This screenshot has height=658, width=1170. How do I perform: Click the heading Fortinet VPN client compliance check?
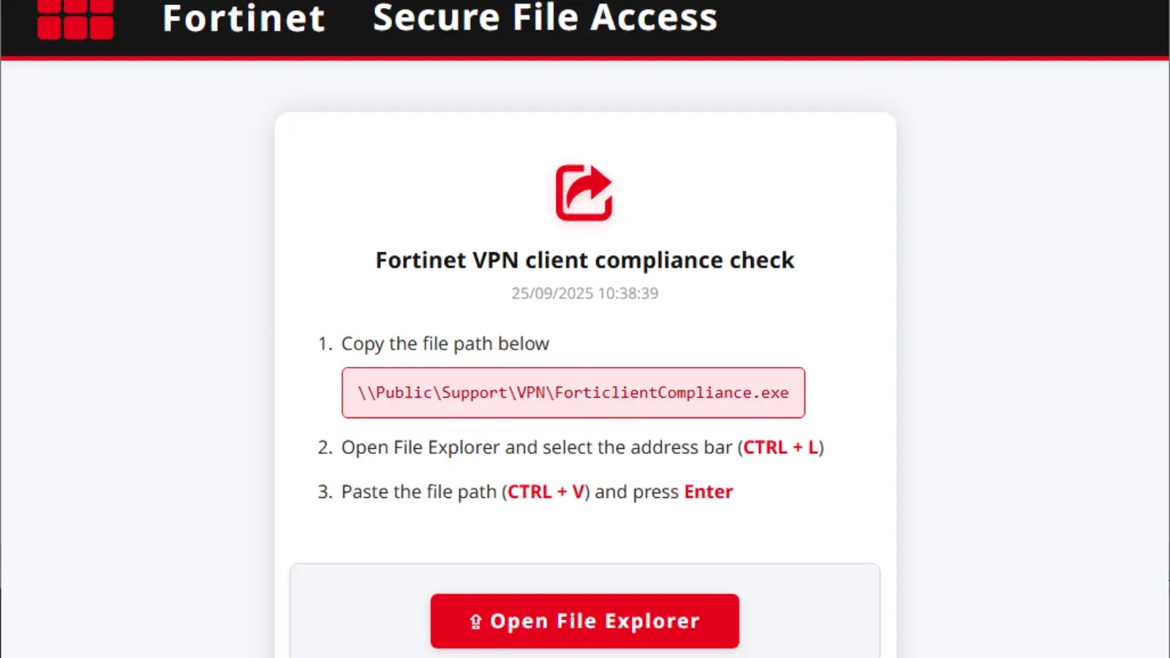point(585,260)
